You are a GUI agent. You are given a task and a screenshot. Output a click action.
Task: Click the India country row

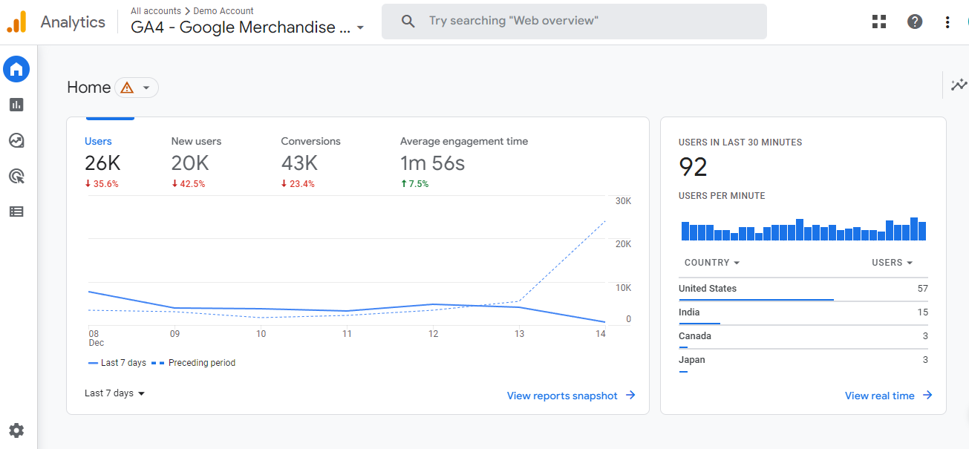point(803,312)
